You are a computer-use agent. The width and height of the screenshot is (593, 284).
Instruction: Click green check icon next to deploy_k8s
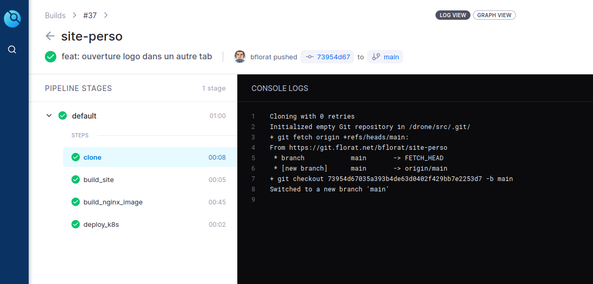(x=76, y=224)
